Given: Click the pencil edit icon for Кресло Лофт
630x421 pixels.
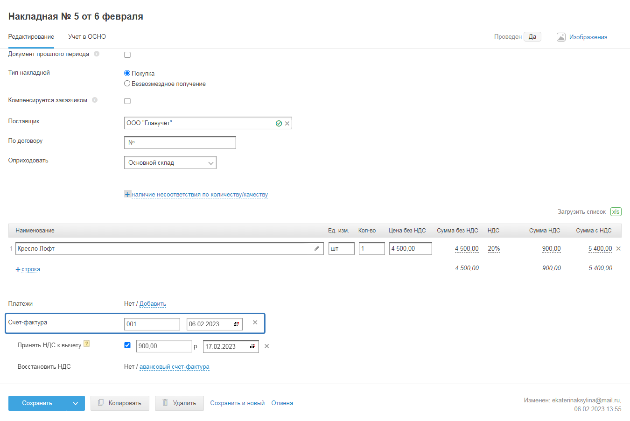Looking at the screenshot, I should click(x=317, y=249).
